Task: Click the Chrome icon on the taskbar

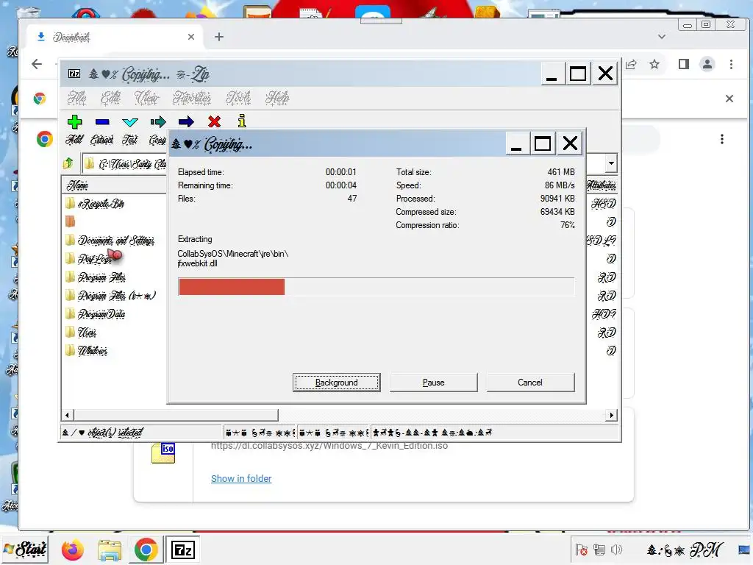Action: [146, 550]
